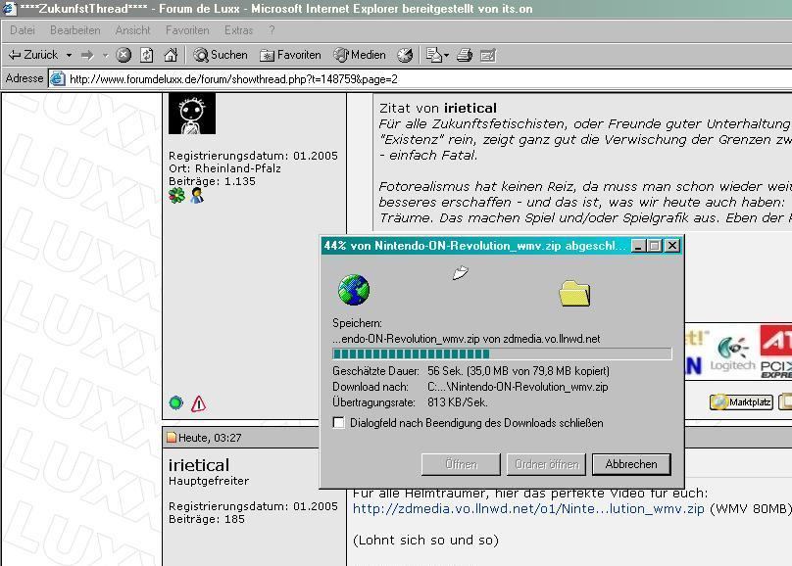Open the Ansicht menu

pyautogui.click(x=133, y=30)
